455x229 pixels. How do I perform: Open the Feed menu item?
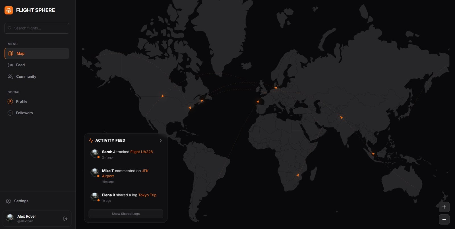[x=20, y=65]
